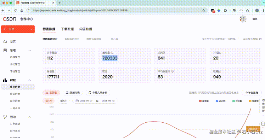Switch to 数据列表 list view

(x=73, y=92)
